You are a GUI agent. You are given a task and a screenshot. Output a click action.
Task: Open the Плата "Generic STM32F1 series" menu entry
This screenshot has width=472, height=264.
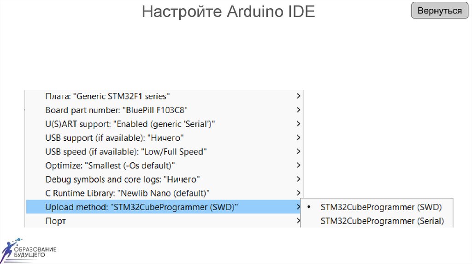coord(164,96)
